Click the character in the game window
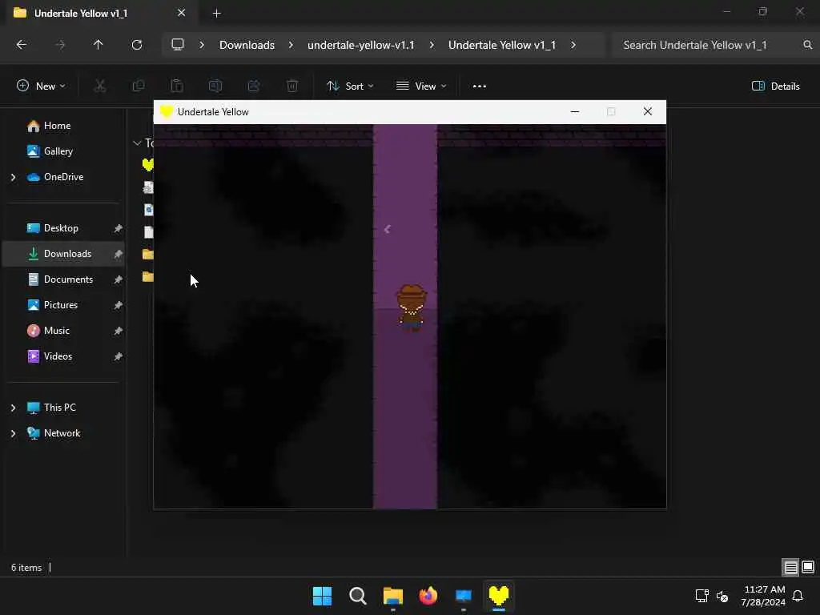Image resolution: width=820 pixels, height=615 pixels. [412, 307]
